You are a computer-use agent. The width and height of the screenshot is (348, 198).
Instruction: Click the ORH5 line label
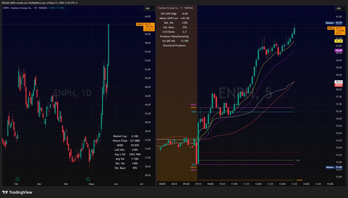(x=194, y=112)
